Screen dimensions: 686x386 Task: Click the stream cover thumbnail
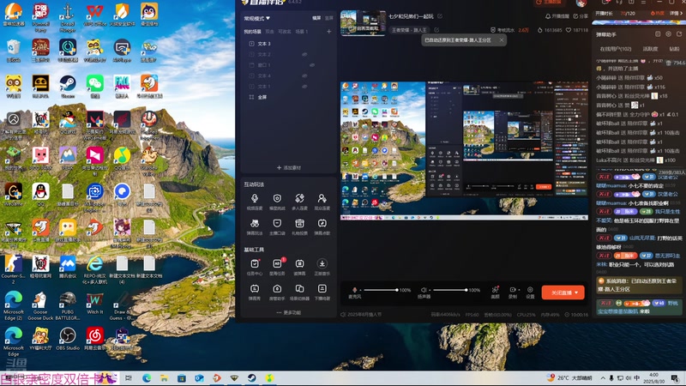363,22
